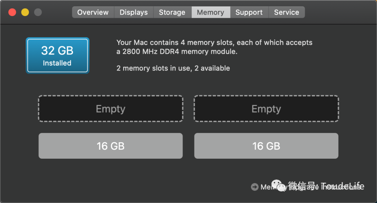Minimize the window with the yellow button

[x=25, y=12]
